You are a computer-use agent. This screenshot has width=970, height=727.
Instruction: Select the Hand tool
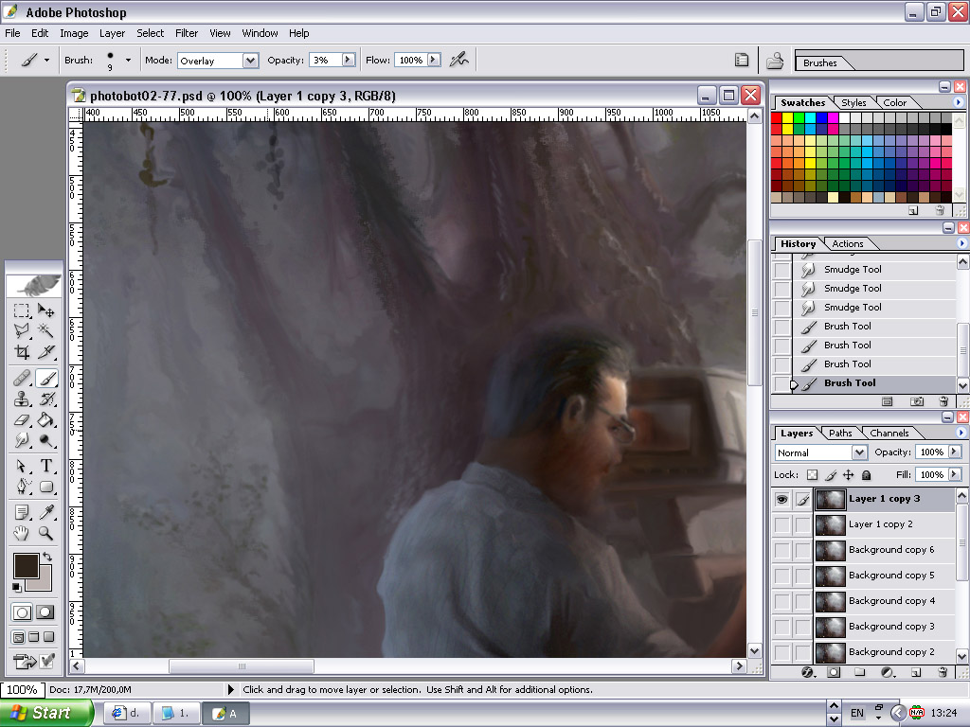point(22,533)
